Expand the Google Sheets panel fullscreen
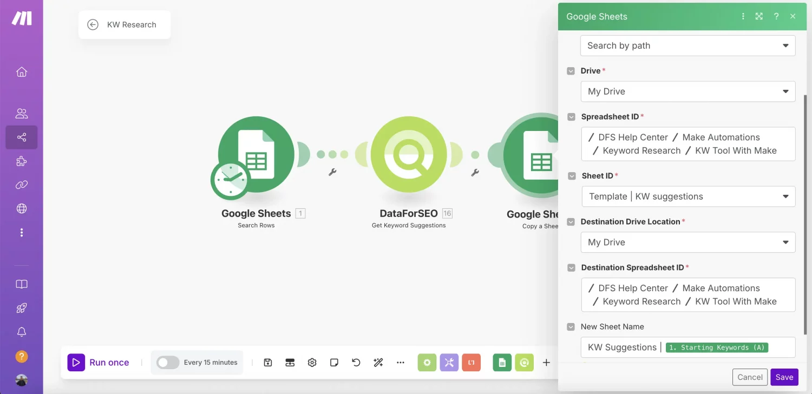 (759, 16)
